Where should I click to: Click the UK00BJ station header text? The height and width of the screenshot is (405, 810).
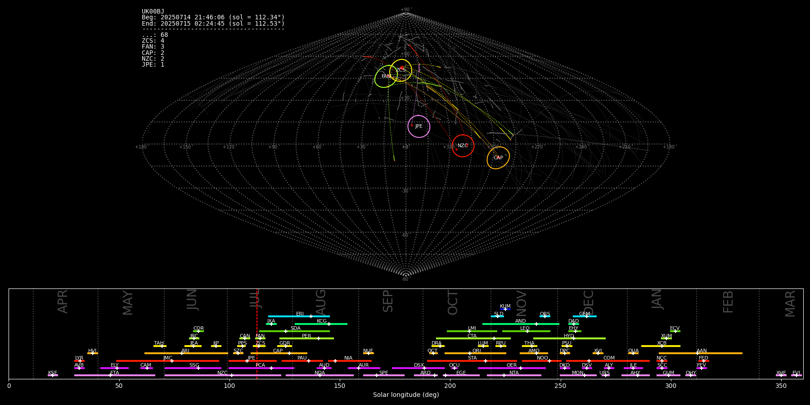click(153, 12)
